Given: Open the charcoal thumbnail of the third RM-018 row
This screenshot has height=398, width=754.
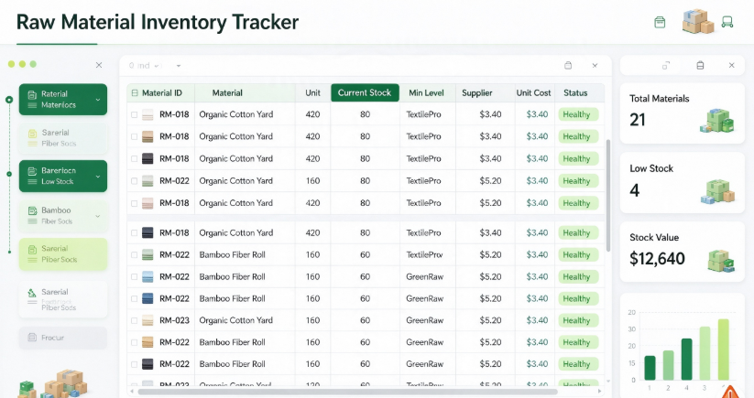Looking at the screenshot, I should [x=148, y=159].
